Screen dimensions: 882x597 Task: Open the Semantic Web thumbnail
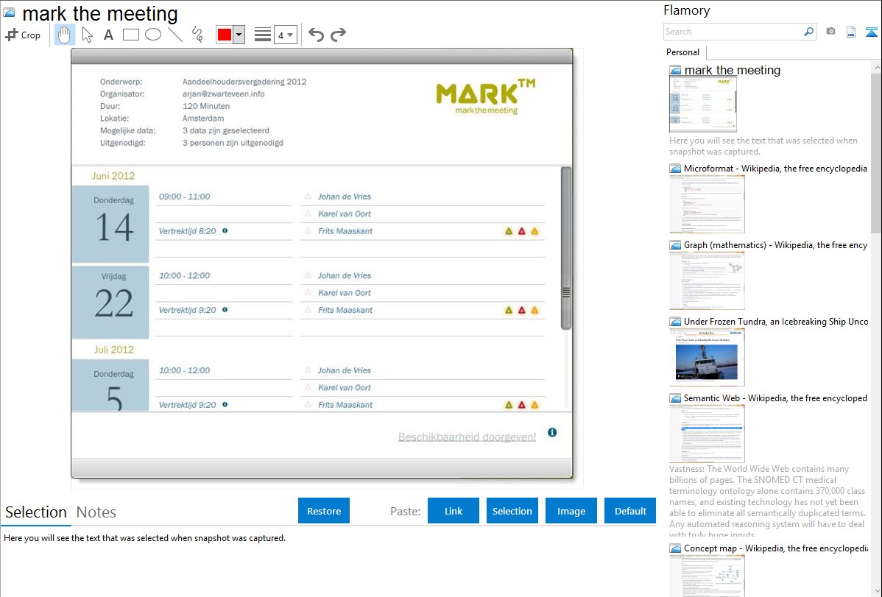pyautogui.click(x=707, y=434)
